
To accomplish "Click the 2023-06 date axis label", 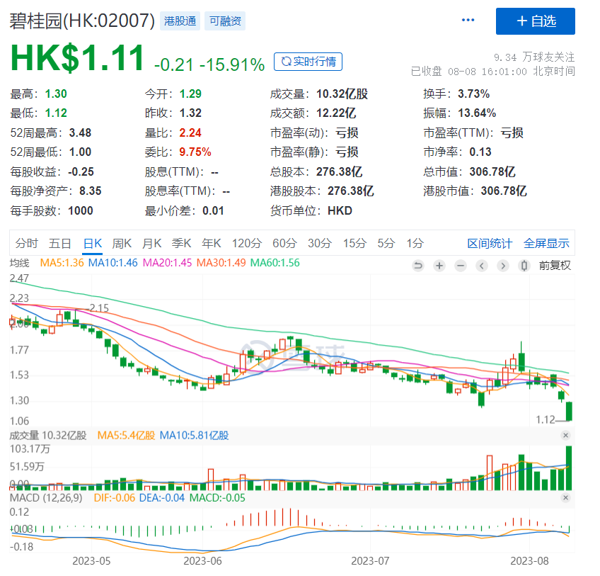I will [x=202, y=560].
